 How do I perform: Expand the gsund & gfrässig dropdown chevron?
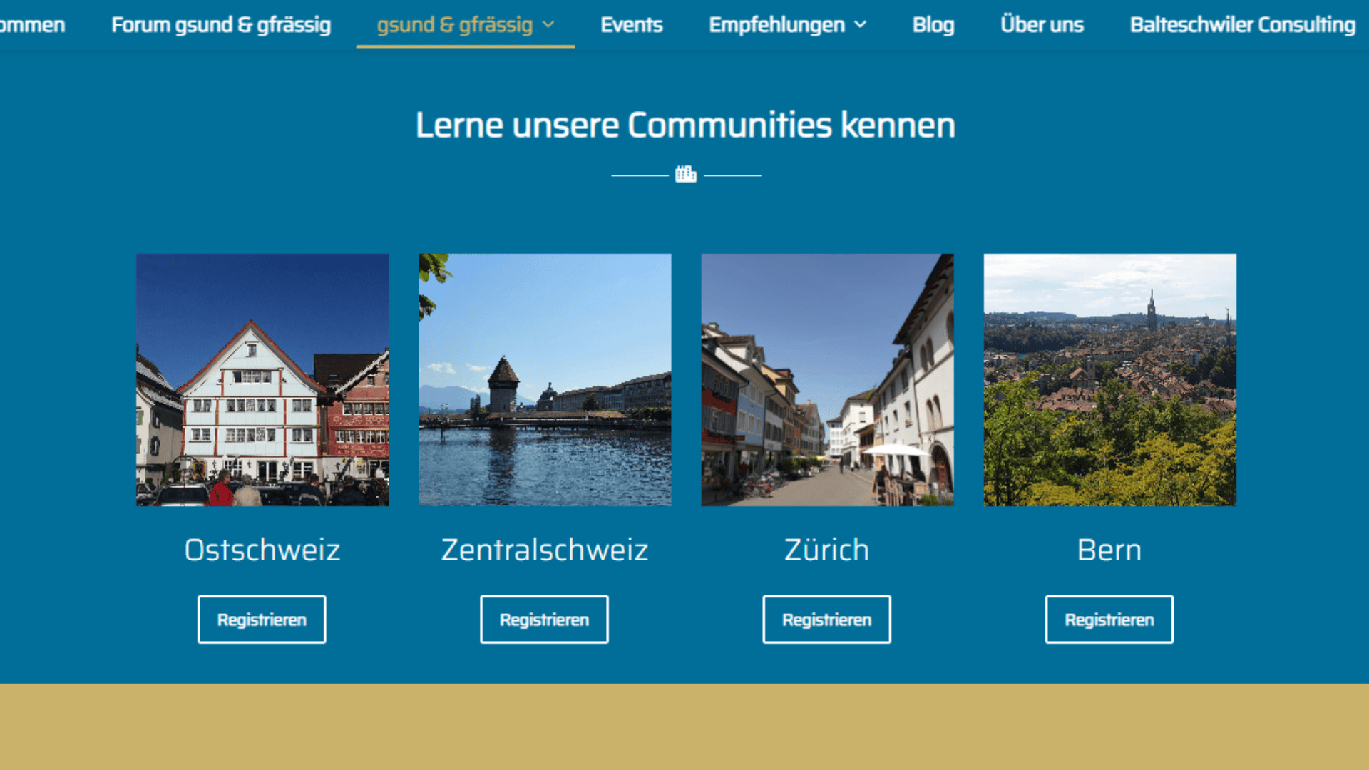click(x=548, y=25)
